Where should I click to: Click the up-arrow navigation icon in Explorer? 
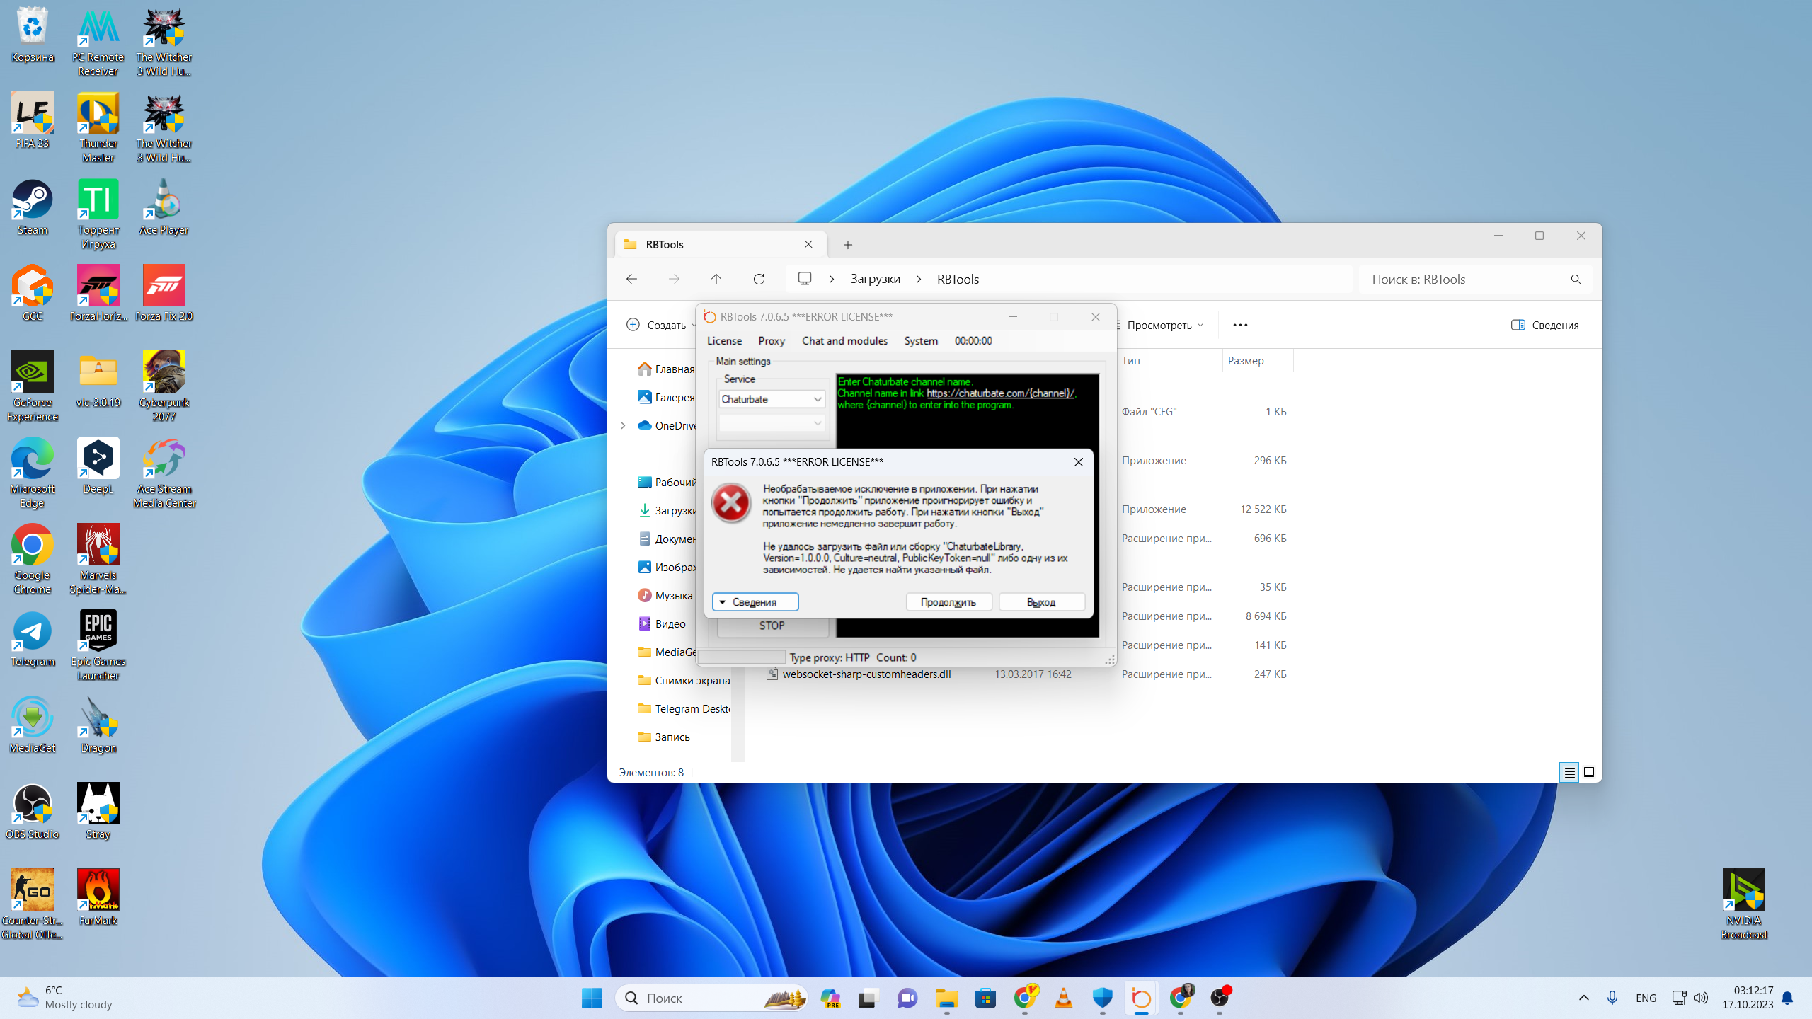pyautogui.click(x=716, y=279)
